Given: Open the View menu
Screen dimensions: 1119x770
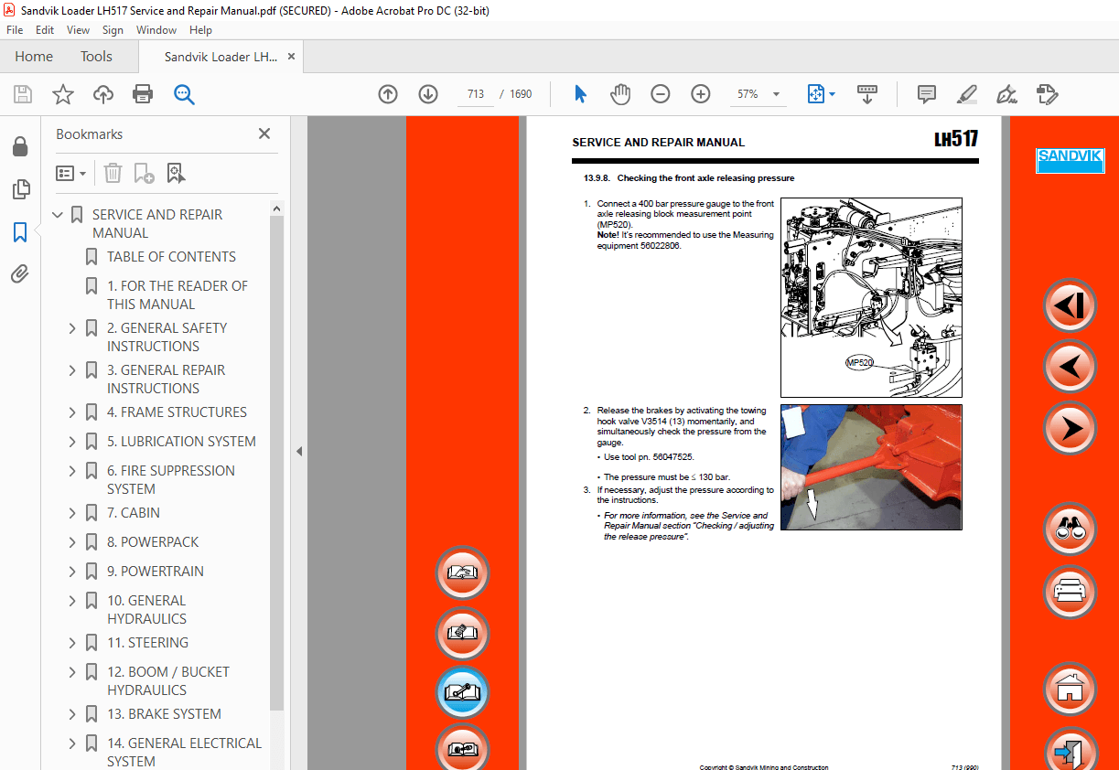Looking at the screenshot, I should tap(78, 29).
